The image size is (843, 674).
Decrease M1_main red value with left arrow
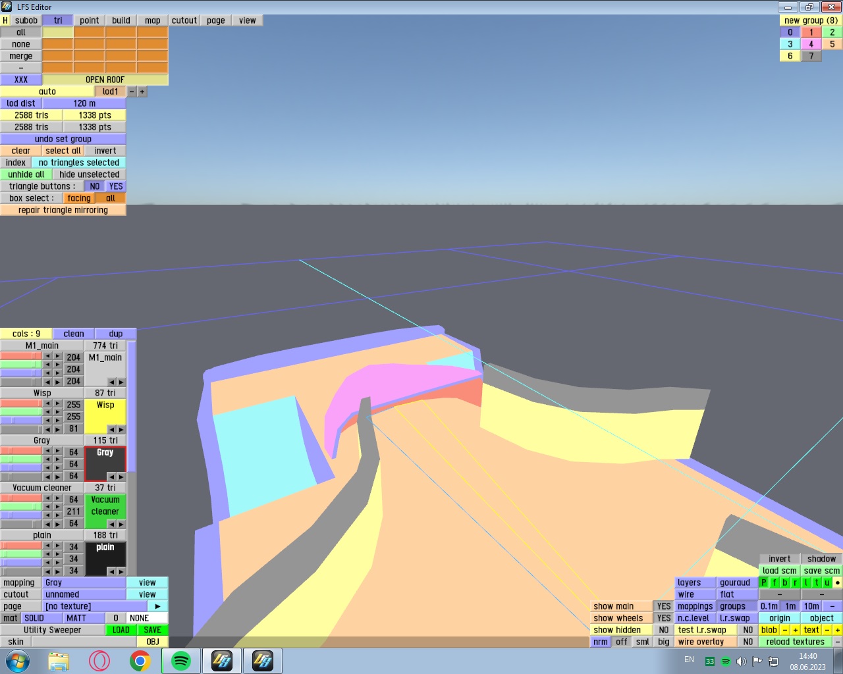[x=47, y=356]
